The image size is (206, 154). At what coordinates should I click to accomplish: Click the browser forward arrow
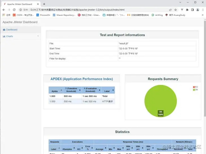pyautogui.click(x=9, y=10)
